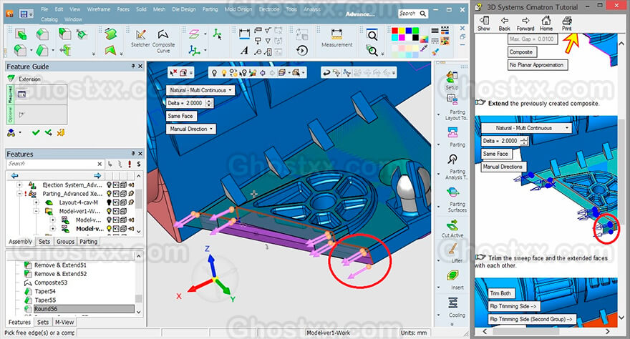The width and height of the screenshot is (630, 339).
Task: Toggle light bulb visibility for Model-ver1-W
Action: click(x=109, y=212)
